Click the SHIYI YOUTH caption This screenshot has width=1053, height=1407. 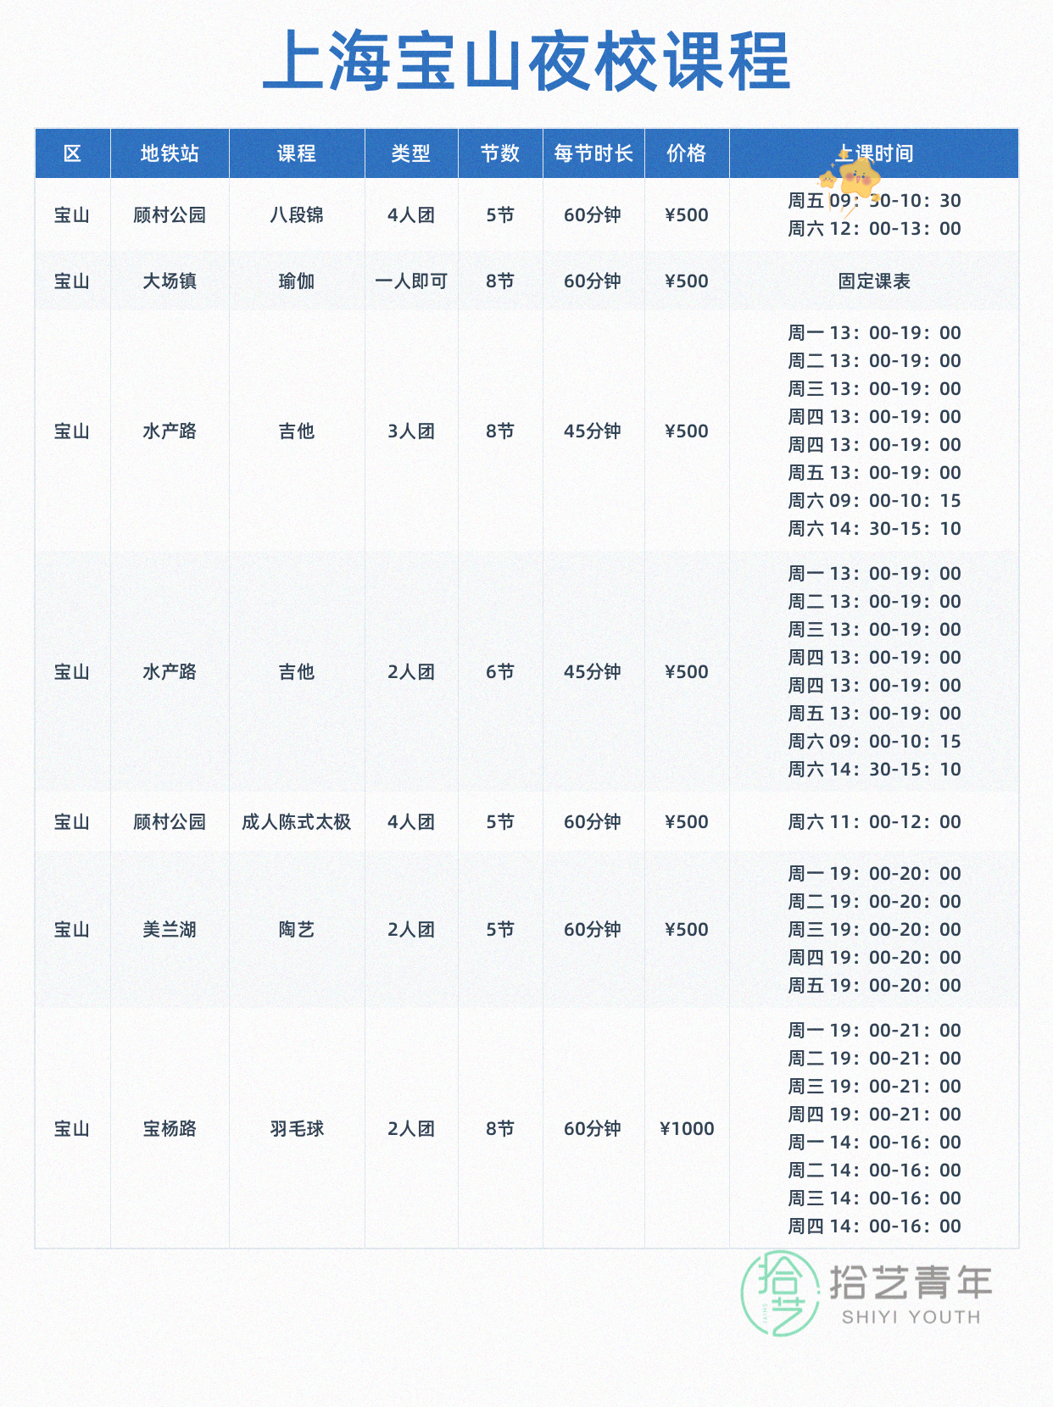tap(911, 1317)
